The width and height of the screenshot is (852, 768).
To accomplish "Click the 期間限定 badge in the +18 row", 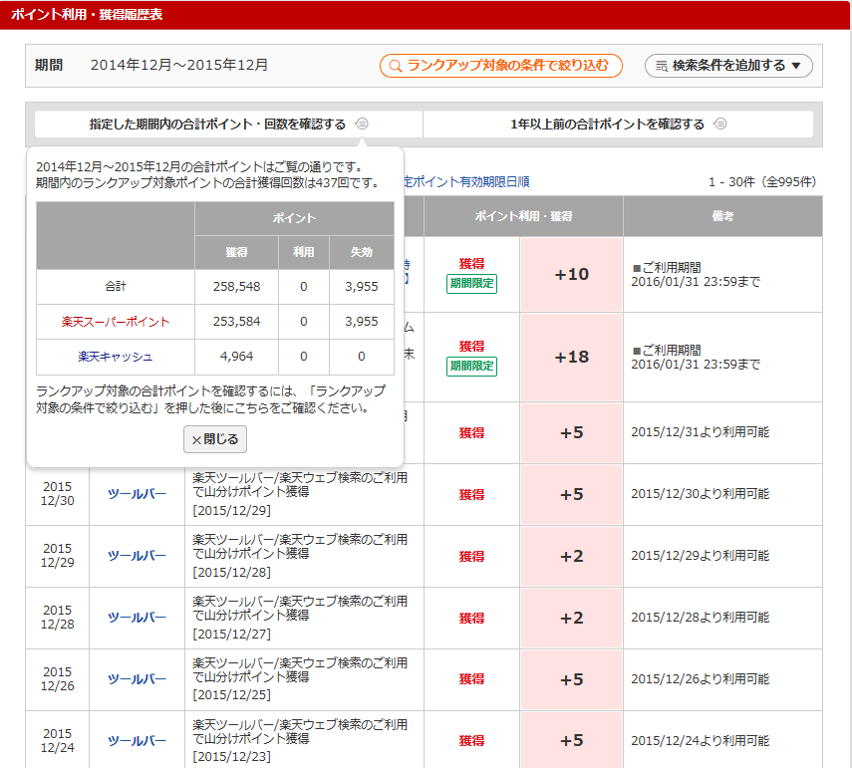I will click(x=471, y=367).
